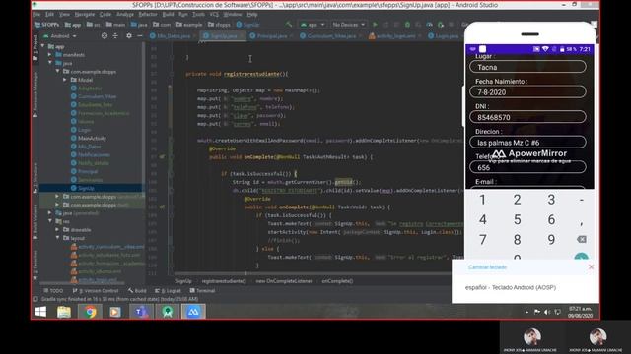Open the No Devices selector dropdown
Screen dimensions: 631x354
tap(348, 24)
